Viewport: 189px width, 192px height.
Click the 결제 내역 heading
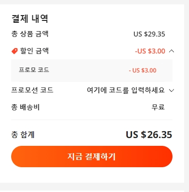[30, 18]
